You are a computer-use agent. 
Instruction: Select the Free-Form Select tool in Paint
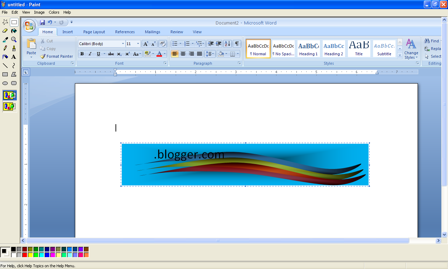[x=5, y=22]
